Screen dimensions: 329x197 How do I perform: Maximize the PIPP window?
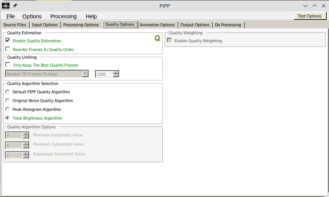[315, 6]
